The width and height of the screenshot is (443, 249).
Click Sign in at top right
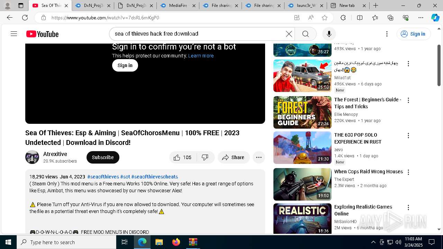coord(413,34)
